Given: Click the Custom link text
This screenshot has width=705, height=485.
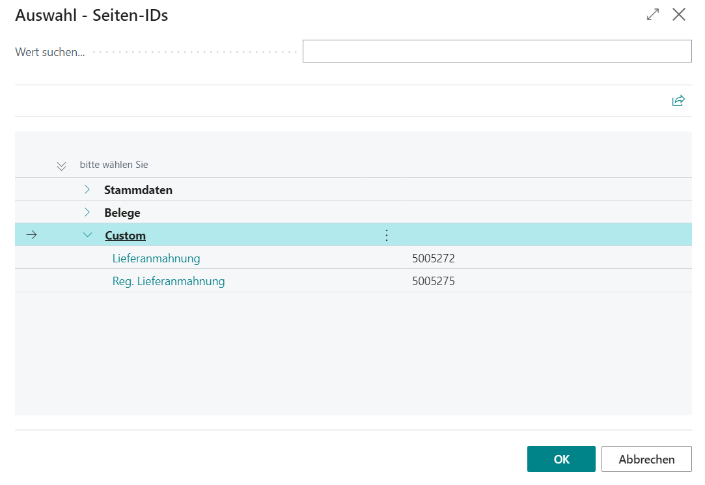Looking at the screenshot, I should coord(126,236).
